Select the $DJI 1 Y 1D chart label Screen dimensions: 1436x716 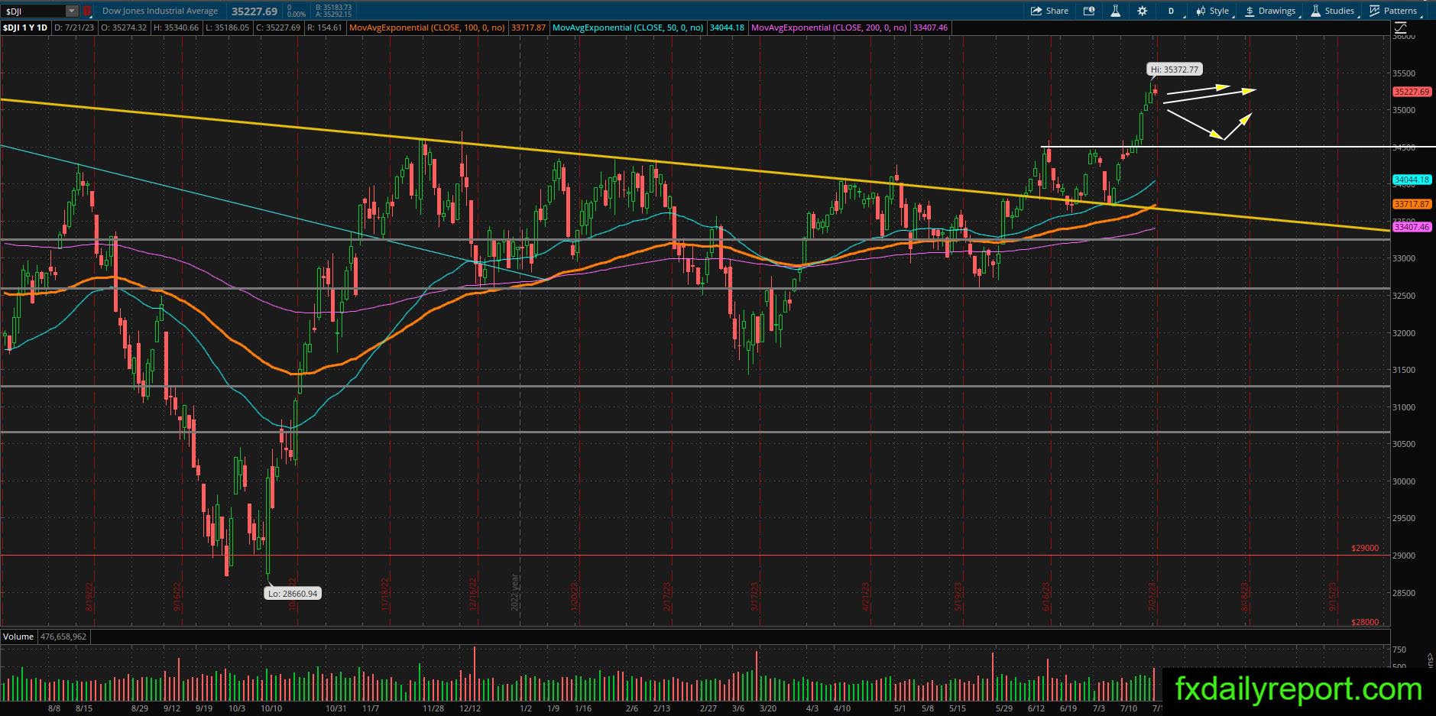[x=25, y=28]
